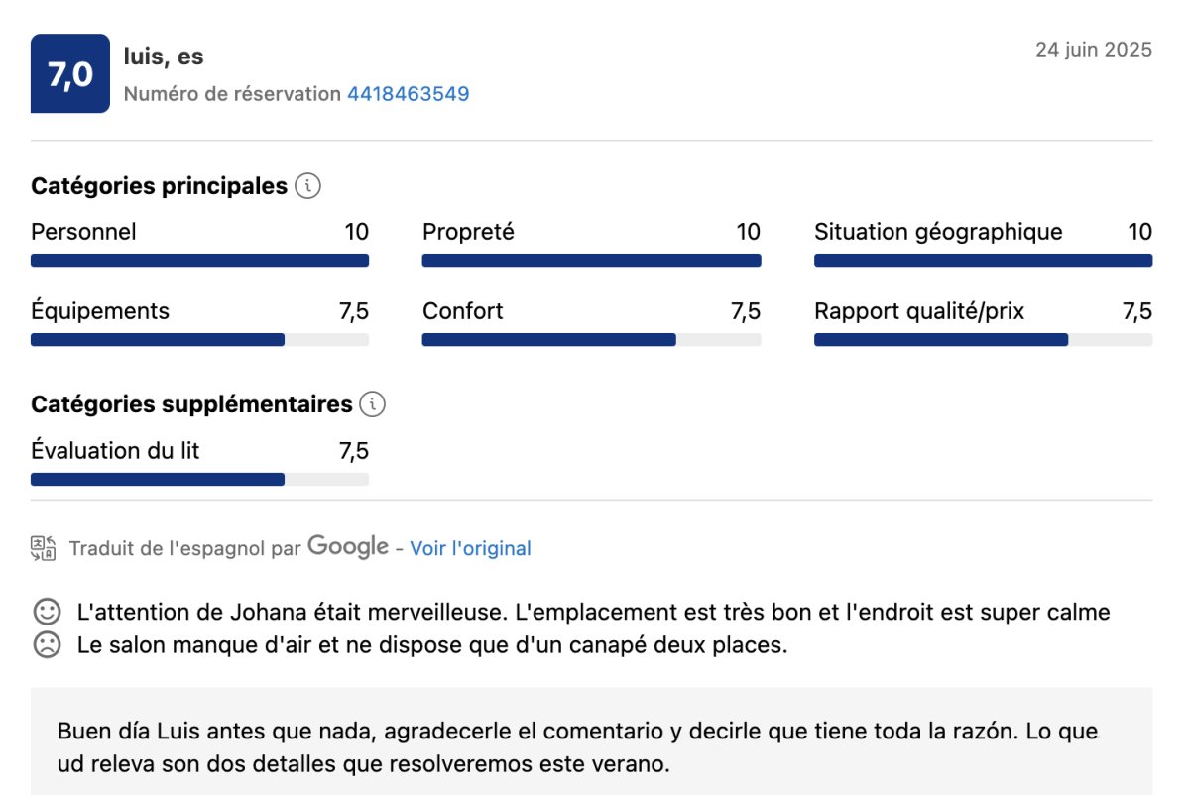Click the Propreté rating bar
This screenshot has width=1190, height=795.
pos(591,261)
